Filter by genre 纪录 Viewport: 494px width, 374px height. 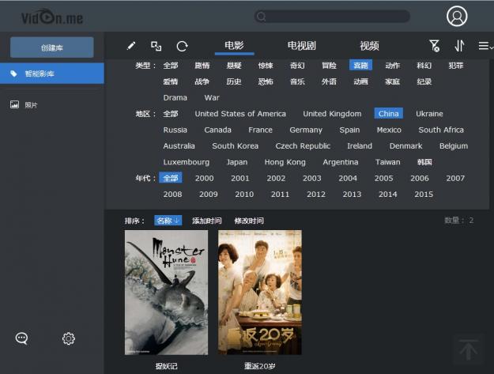(x=424, y=81)
